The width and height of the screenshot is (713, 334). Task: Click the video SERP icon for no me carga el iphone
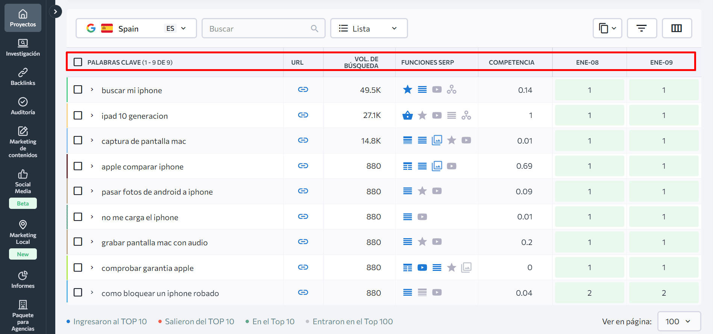pos(422,217)
